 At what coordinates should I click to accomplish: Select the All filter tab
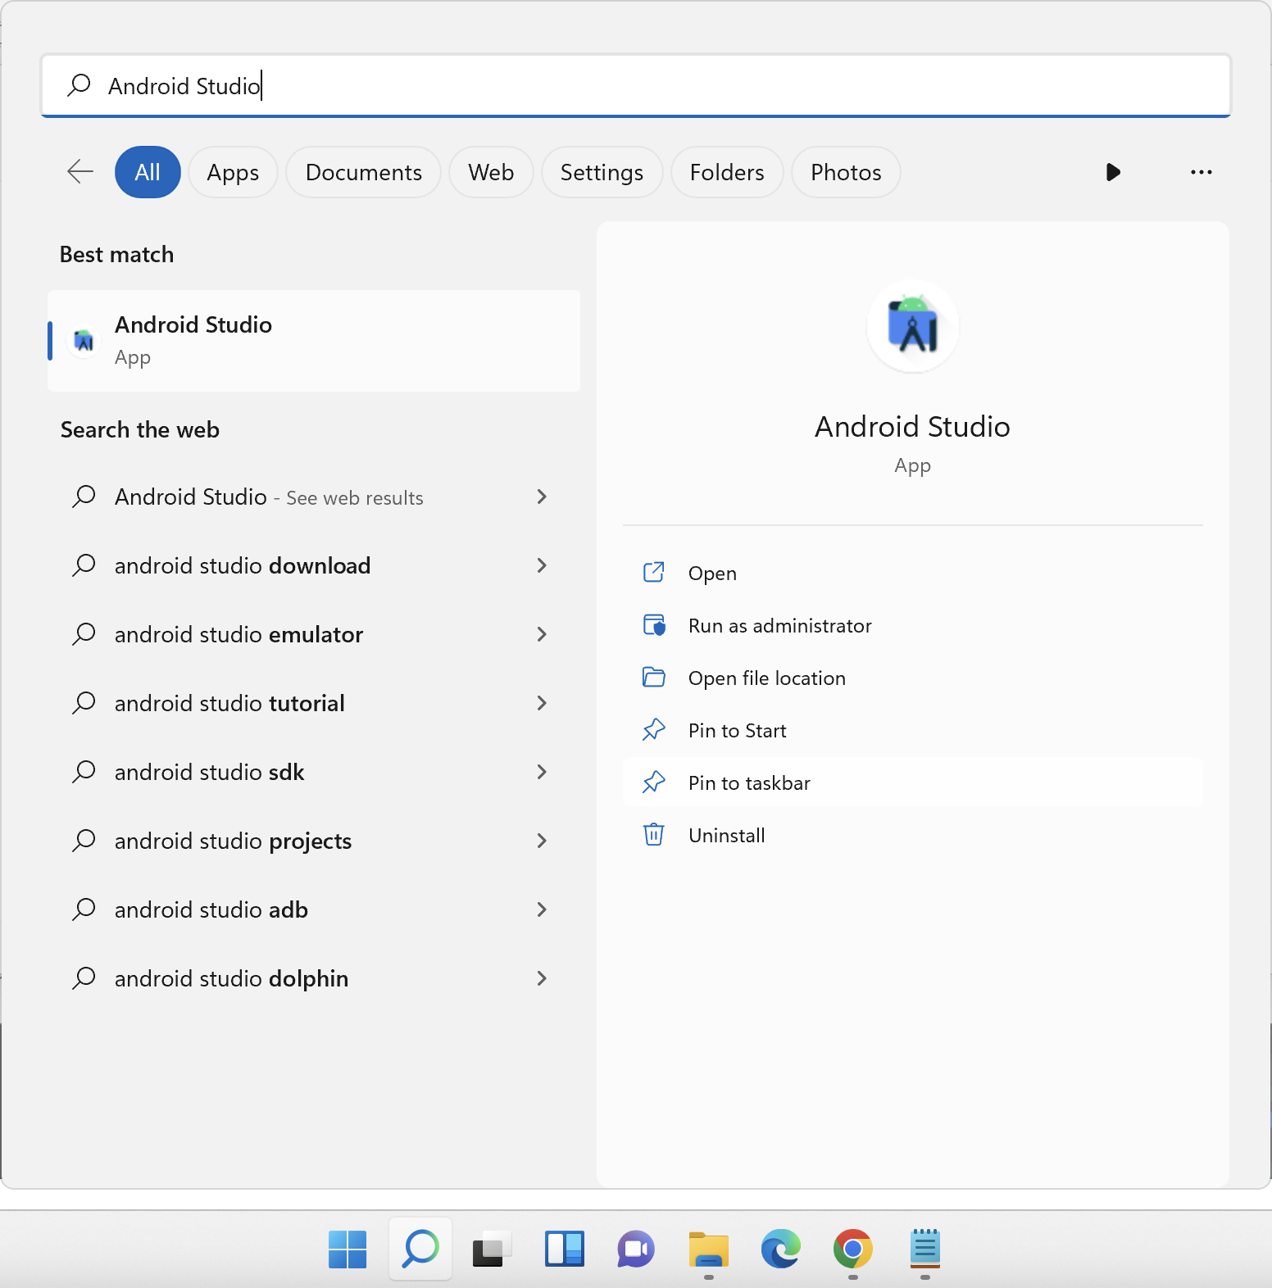pyautogui.click(x=148, y=172)
